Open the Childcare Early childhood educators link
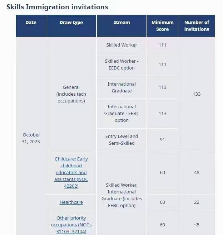The width and height of the screenshot is (223, 235). pyautogui.click(x=71, y=172)
